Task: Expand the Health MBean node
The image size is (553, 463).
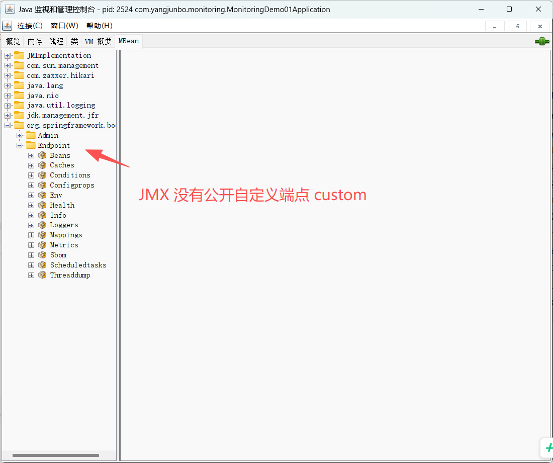Action: [31, 205]
